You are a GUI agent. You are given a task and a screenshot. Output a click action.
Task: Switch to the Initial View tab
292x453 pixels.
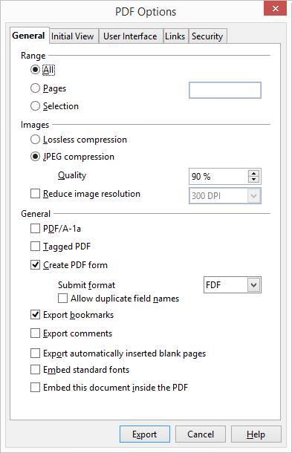73,36
